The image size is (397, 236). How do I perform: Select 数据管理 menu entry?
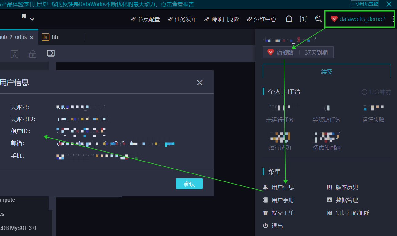pos(347,200)
